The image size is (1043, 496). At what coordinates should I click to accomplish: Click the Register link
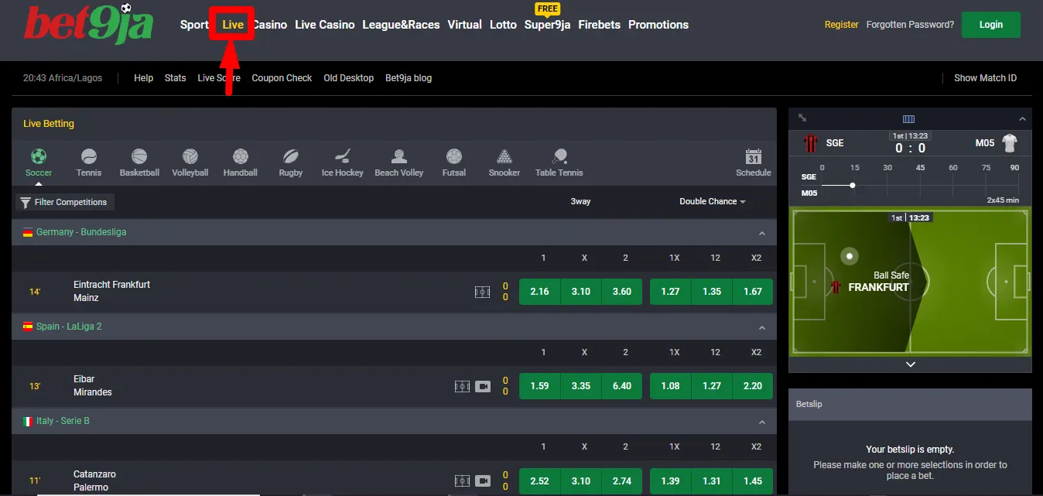pyautogui.click(x=841, y=24)
